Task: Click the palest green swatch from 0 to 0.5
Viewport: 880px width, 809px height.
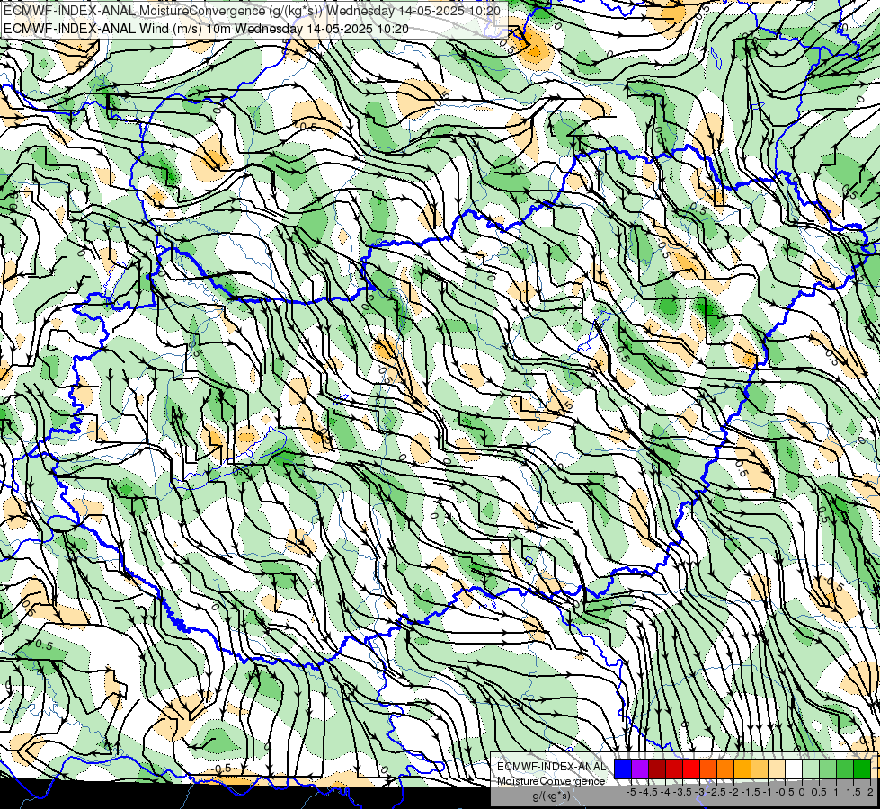Action: coord(811,769)
